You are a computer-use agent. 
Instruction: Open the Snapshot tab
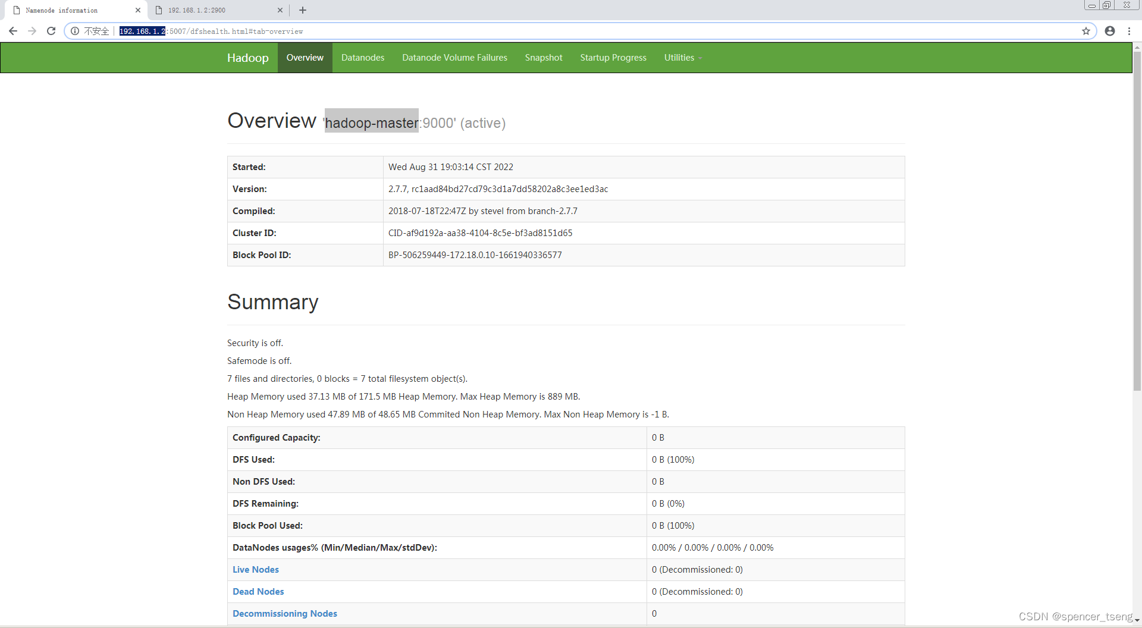click(544, 57)
